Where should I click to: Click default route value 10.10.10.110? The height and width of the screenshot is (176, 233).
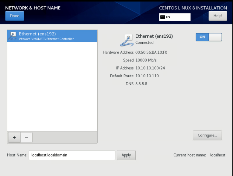tap(147, 76)
